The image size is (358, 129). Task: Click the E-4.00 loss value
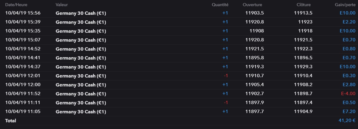tap(348, 94)
